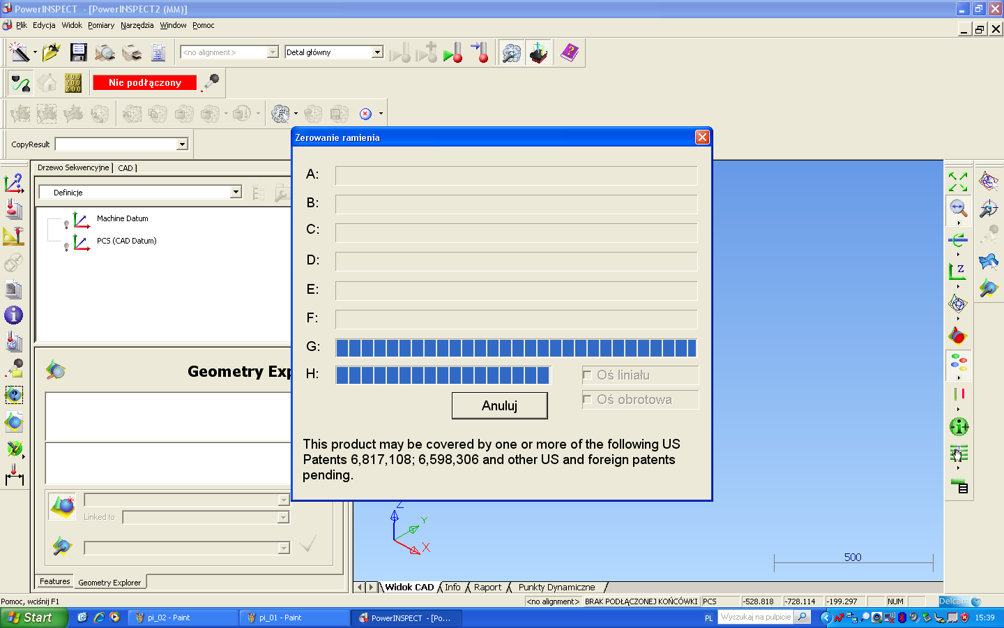
Task: Open a file with the folder icon
Action: [51, 52]
